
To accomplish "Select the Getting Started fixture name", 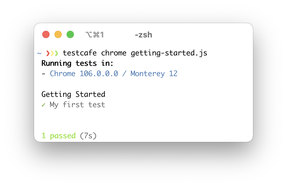I will [x=73, y=94].
